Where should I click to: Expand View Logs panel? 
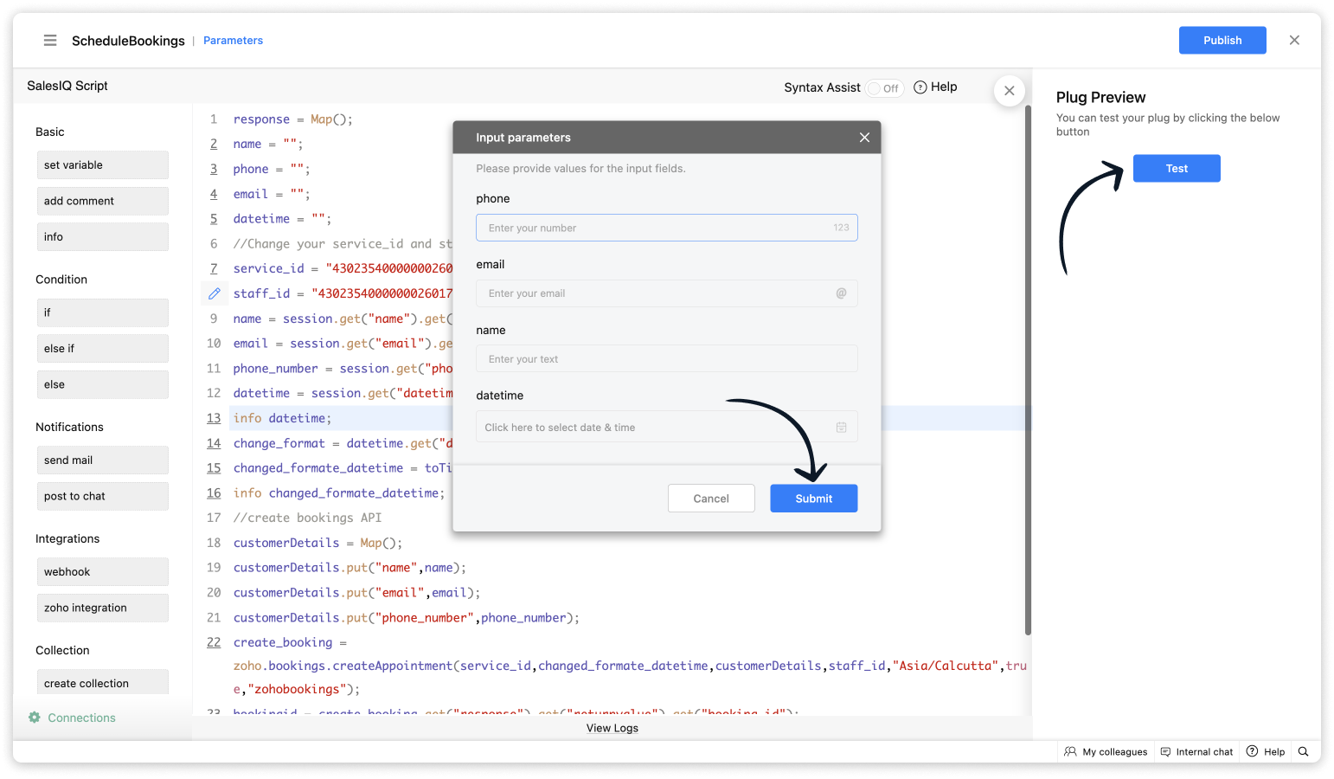coord(612,728)
